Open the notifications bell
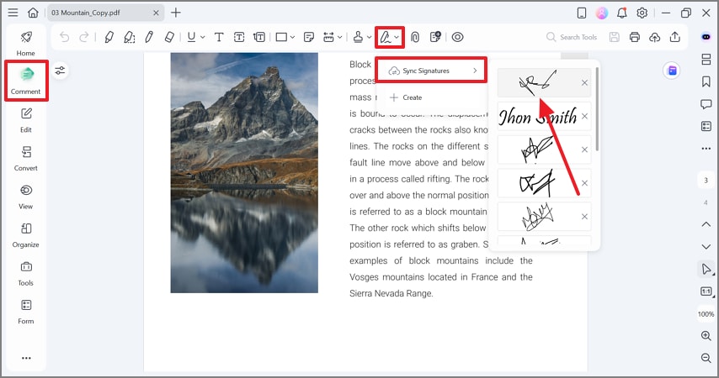 tap(622, 13)
